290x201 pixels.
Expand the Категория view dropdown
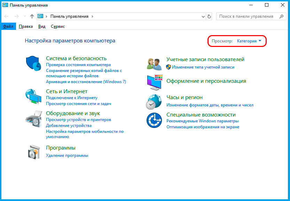point(249,41)
